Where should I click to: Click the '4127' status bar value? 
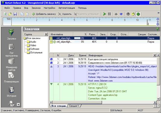[140, 110]
